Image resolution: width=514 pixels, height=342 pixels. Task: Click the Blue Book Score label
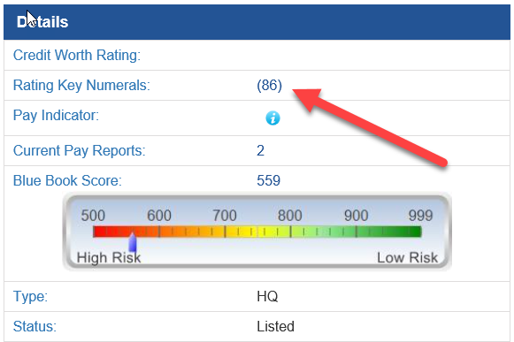67,180
